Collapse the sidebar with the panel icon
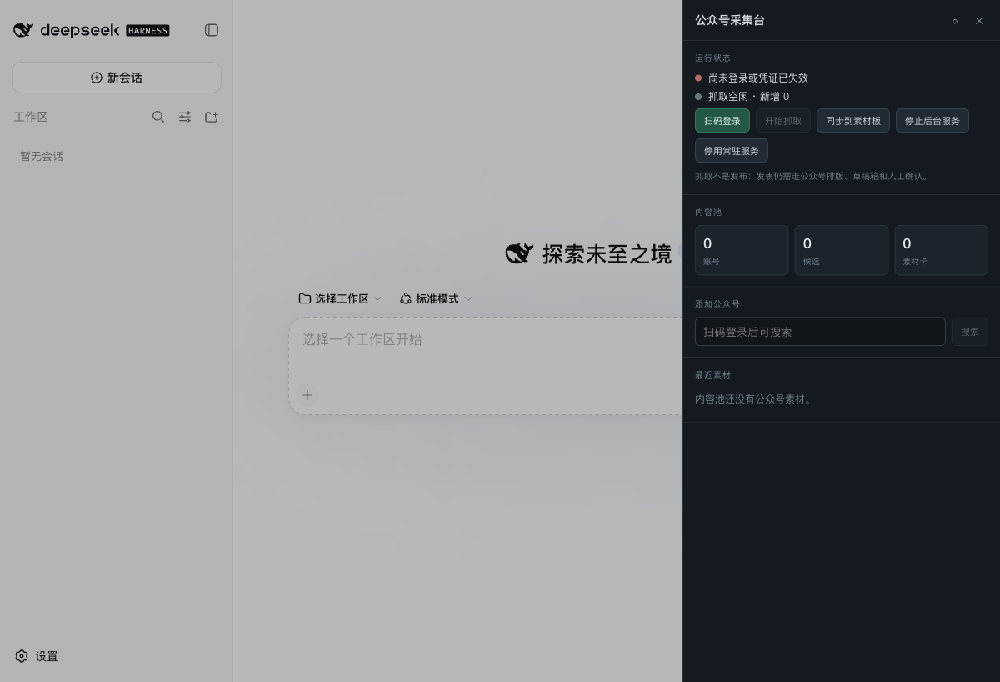 212,30
